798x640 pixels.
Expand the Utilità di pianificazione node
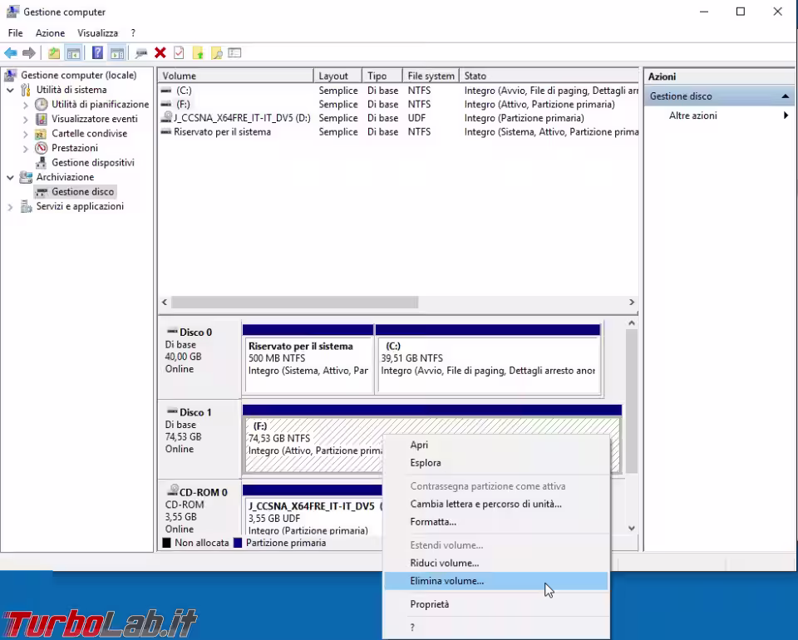[26, 105]
